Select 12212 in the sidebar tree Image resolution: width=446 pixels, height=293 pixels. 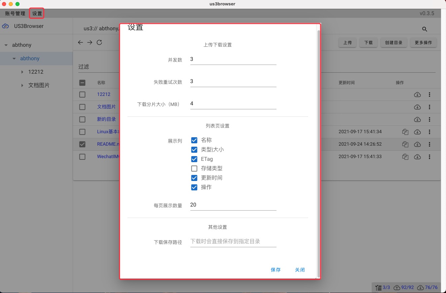point(36,72)
